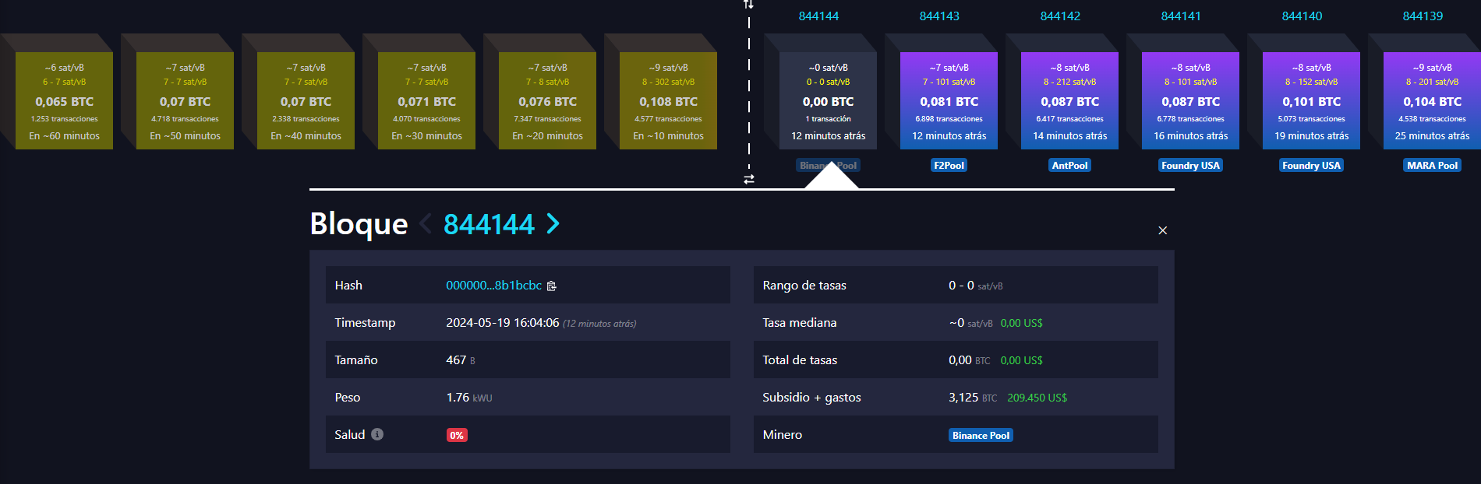The image size is (1481, 484).
Task: Open block height 844143 link
Action: coord(939,16)
